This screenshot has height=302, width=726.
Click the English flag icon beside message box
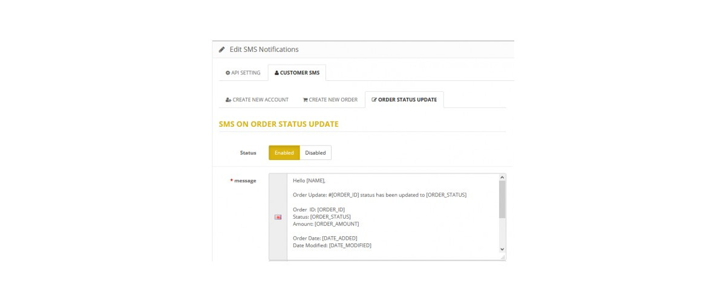278,217
